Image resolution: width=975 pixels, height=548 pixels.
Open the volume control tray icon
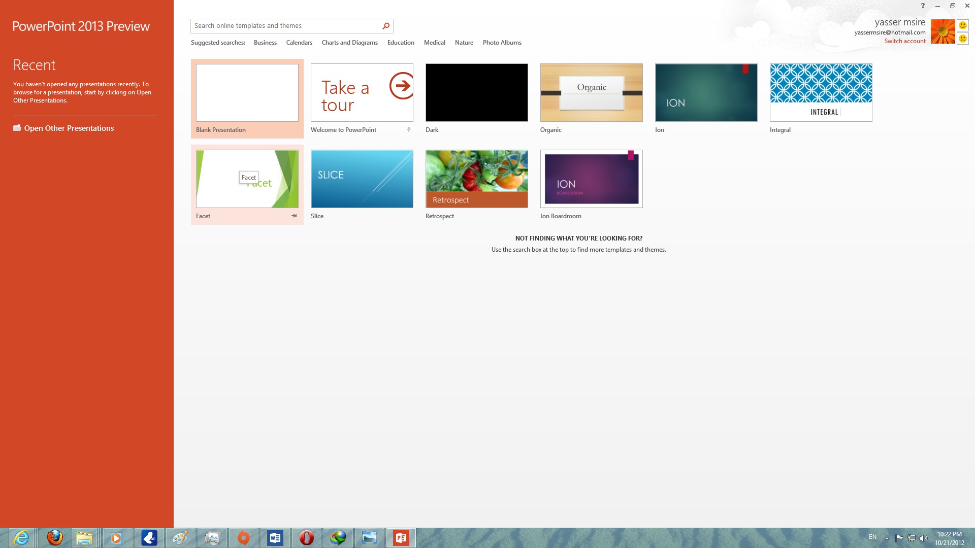[x=924, y=538]
